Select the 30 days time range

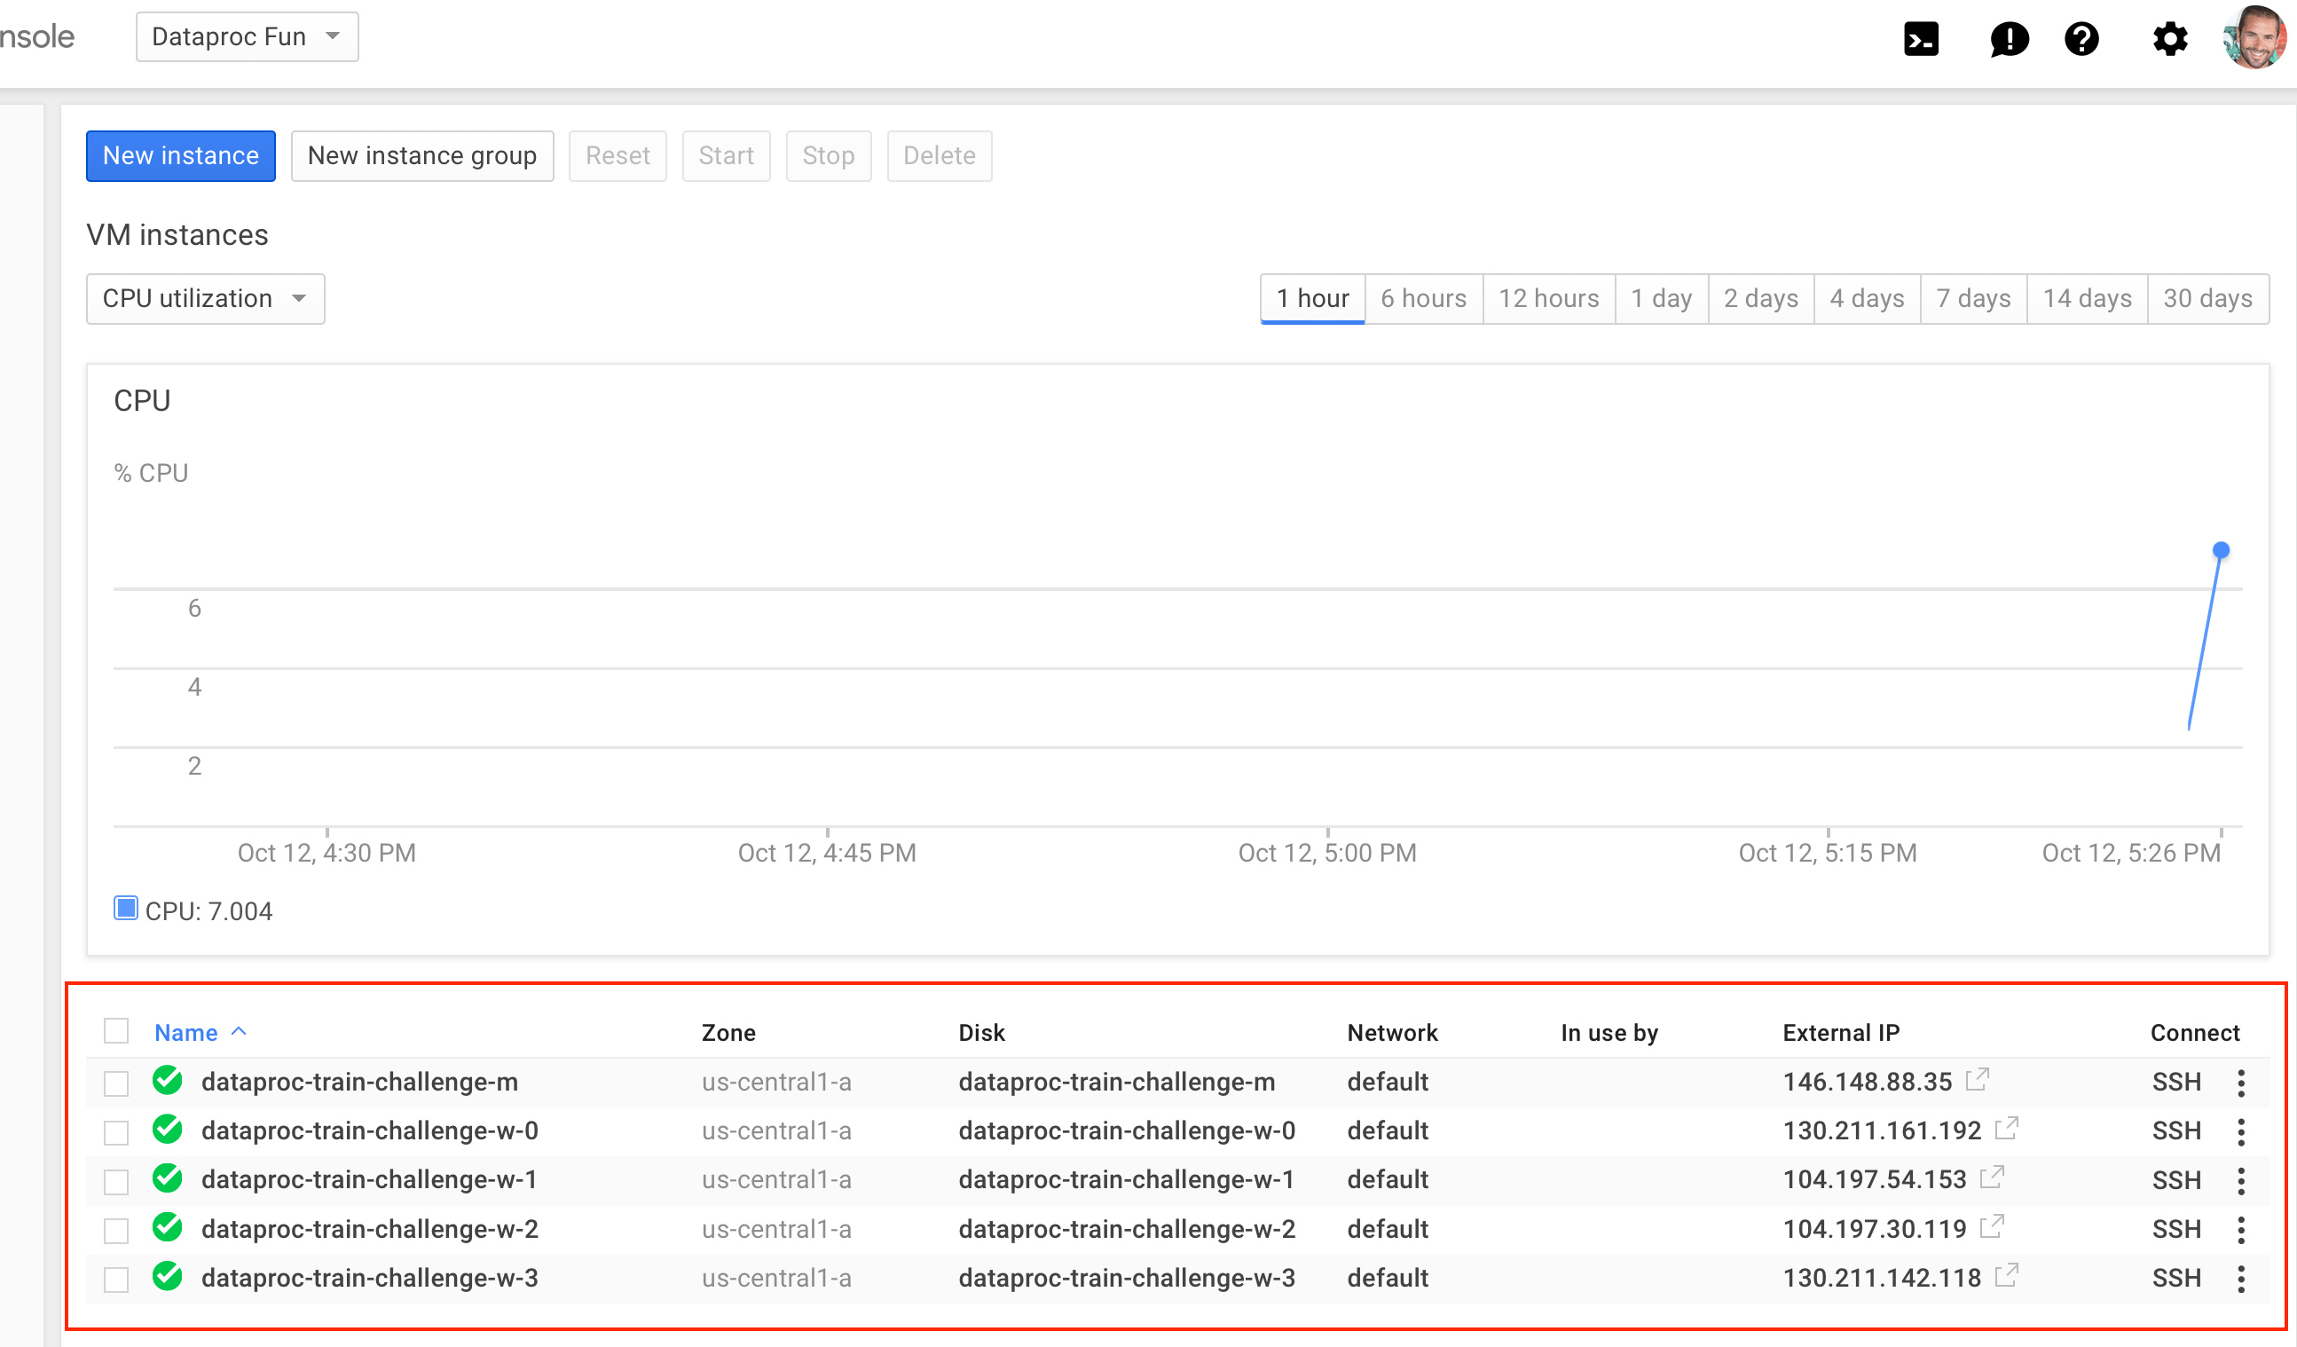(x=2207, y=299)
